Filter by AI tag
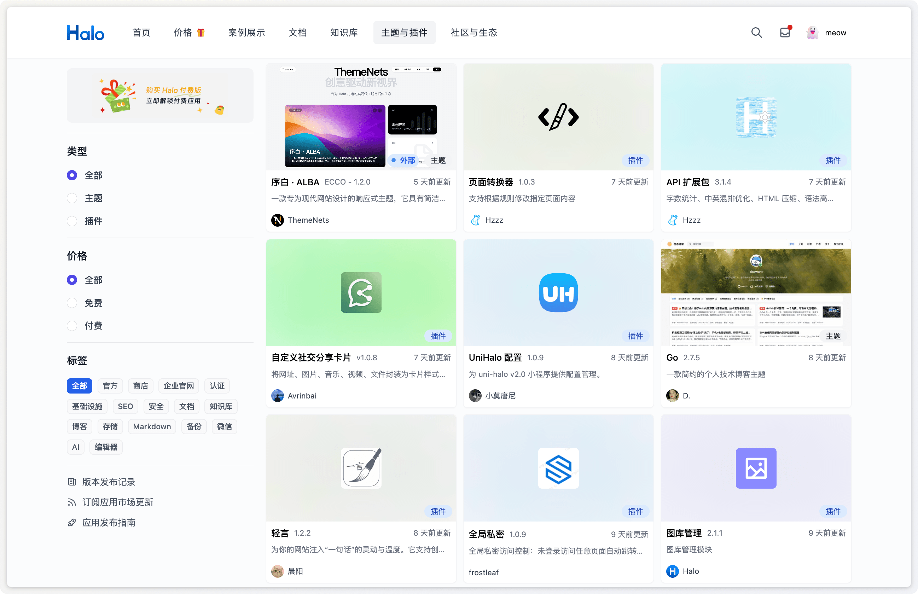This screenshot has height=594, width=918. tap(76, 447)
